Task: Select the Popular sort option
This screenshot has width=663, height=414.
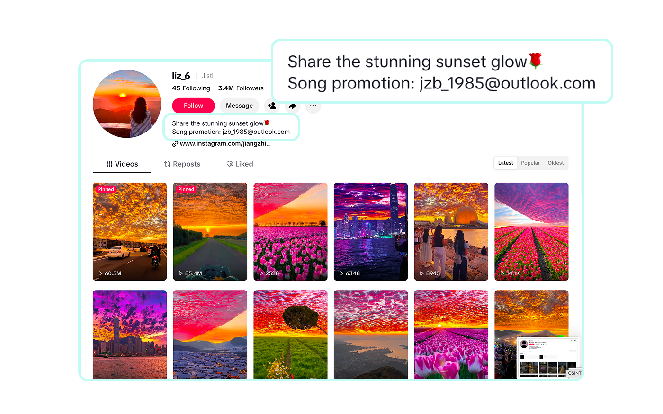Action: (530, 163)
